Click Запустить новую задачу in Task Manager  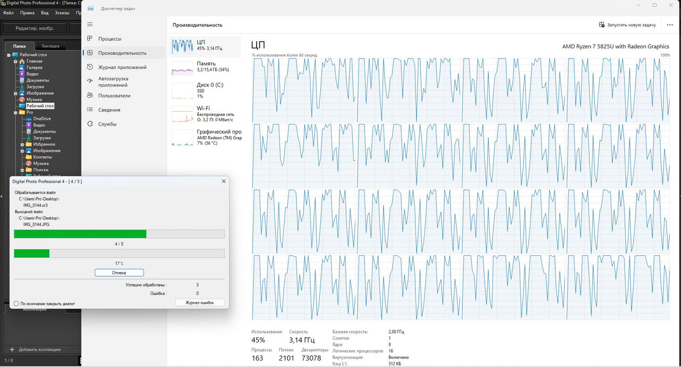click(x=627, y=24)
